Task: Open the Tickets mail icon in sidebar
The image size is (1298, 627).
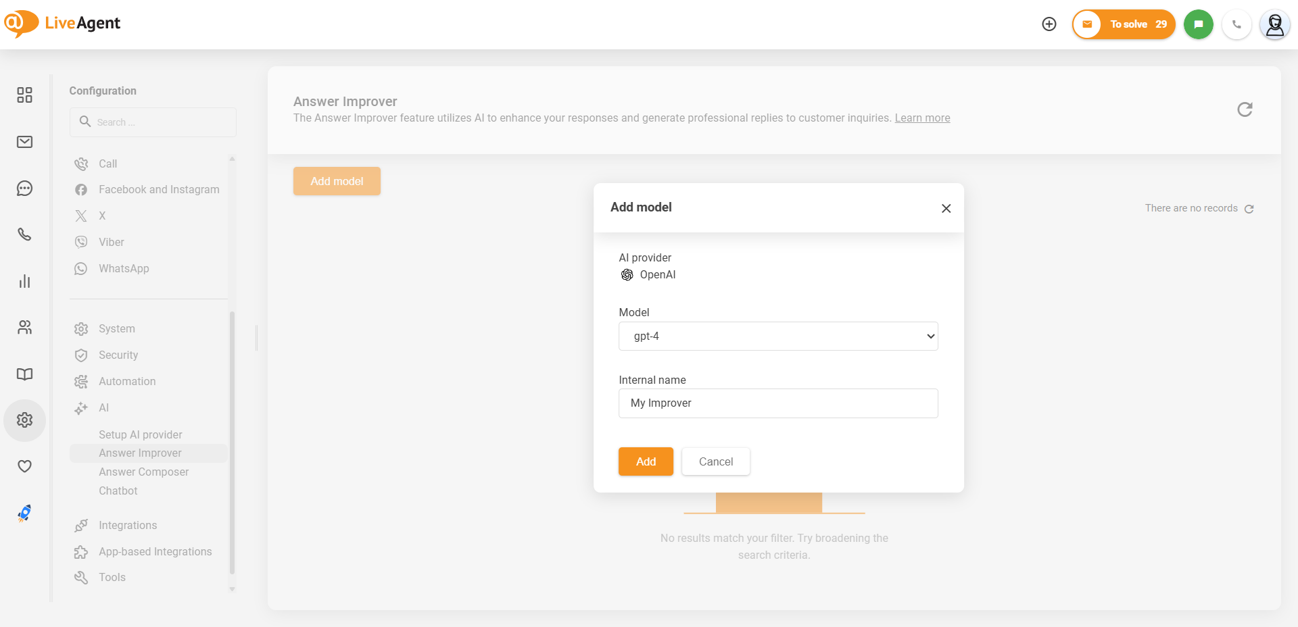Action: 25,142
